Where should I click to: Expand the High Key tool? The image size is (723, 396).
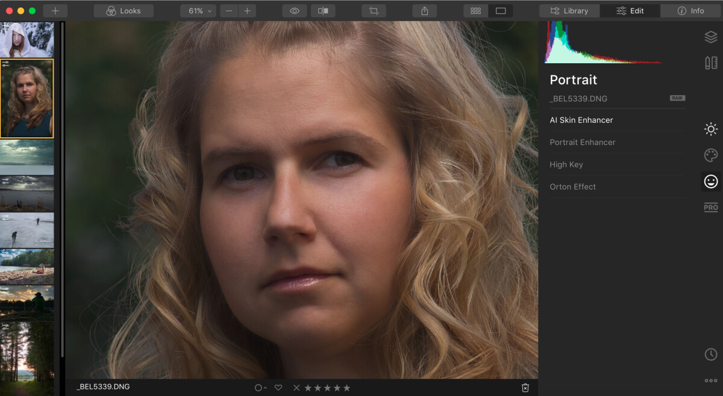[617, 164]
